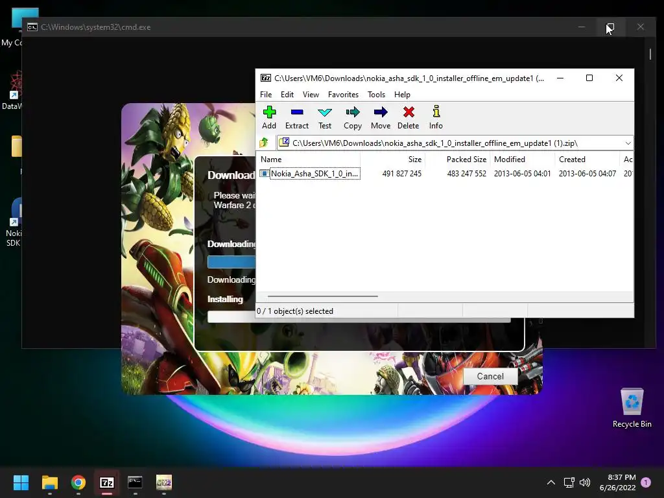Select the yellow folder desktop icon
The image size is (664, 498).
16,147
